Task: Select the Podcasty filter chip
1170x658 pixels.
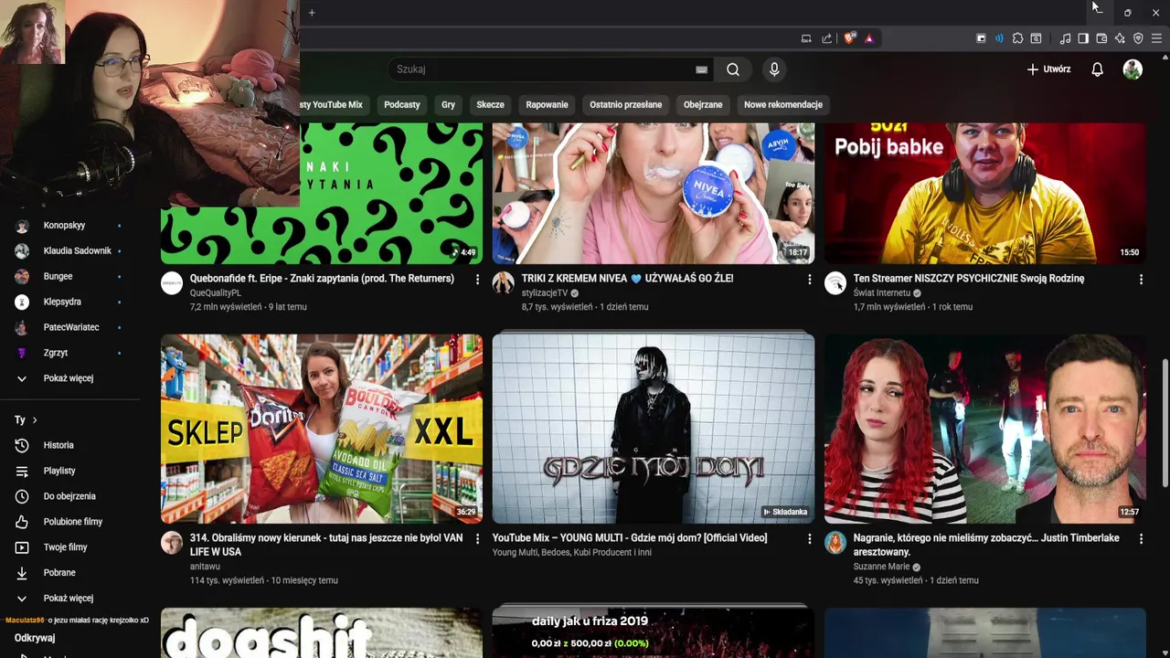Action: 402,104
